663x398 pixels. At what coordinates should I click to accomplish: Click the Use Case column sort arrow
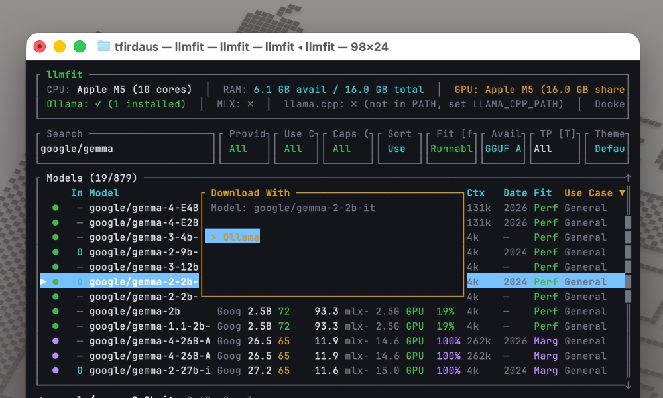click(622, 193)
